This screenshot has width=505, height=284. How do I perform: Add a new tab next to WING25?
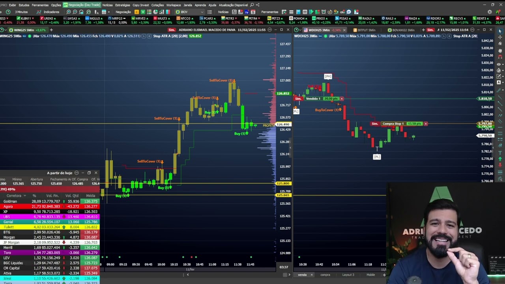click(x=51, y=30)
